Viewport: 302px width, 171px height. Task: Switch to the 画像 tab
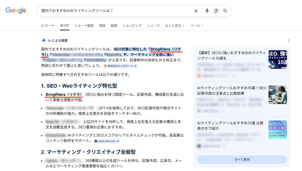(102, 26)
